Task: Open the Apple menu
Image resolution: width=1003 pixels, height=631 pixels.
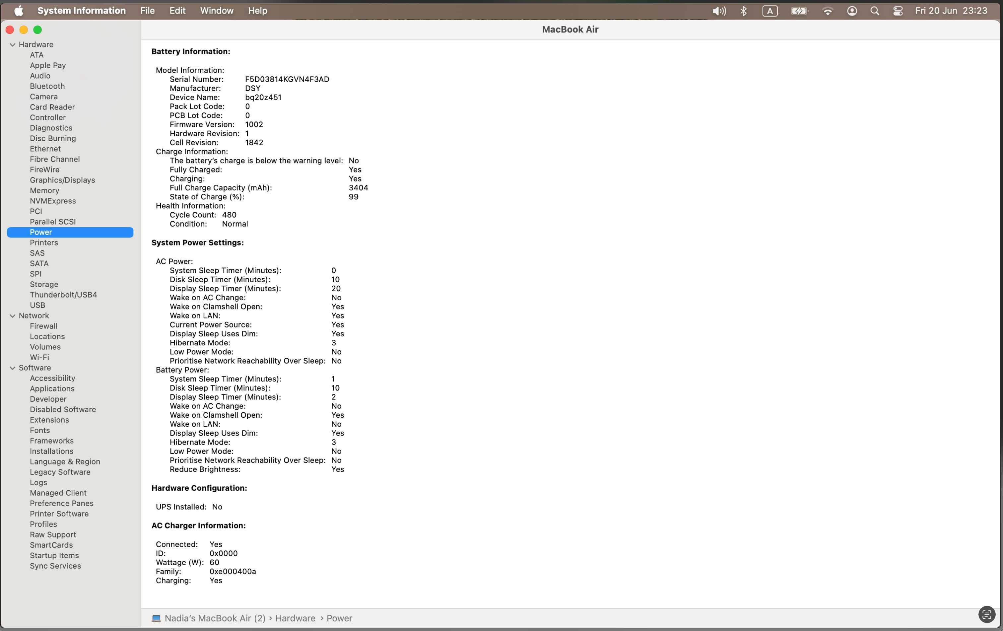Action: tap(18, 11)
